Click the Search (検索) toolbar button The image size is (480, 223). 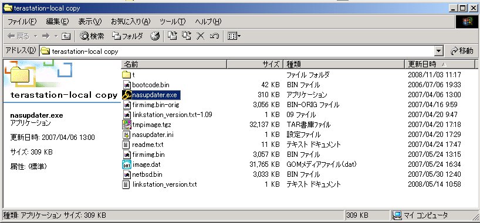(x=92, y=36)
